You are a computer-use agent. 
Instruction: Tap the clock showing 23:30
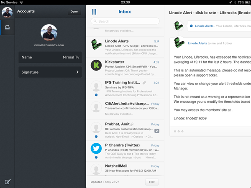coord(125,2)
